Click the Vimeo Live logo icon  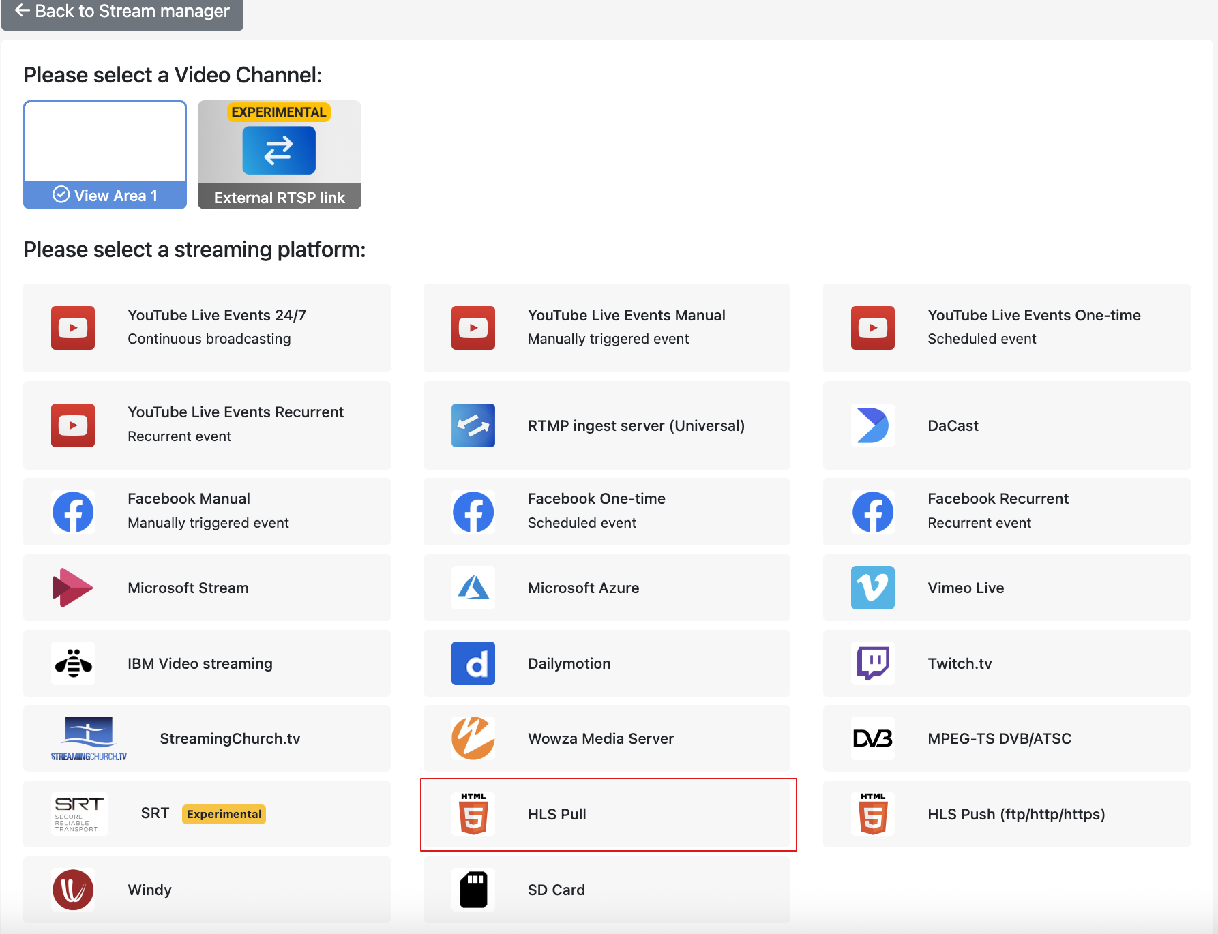[873, 588]
